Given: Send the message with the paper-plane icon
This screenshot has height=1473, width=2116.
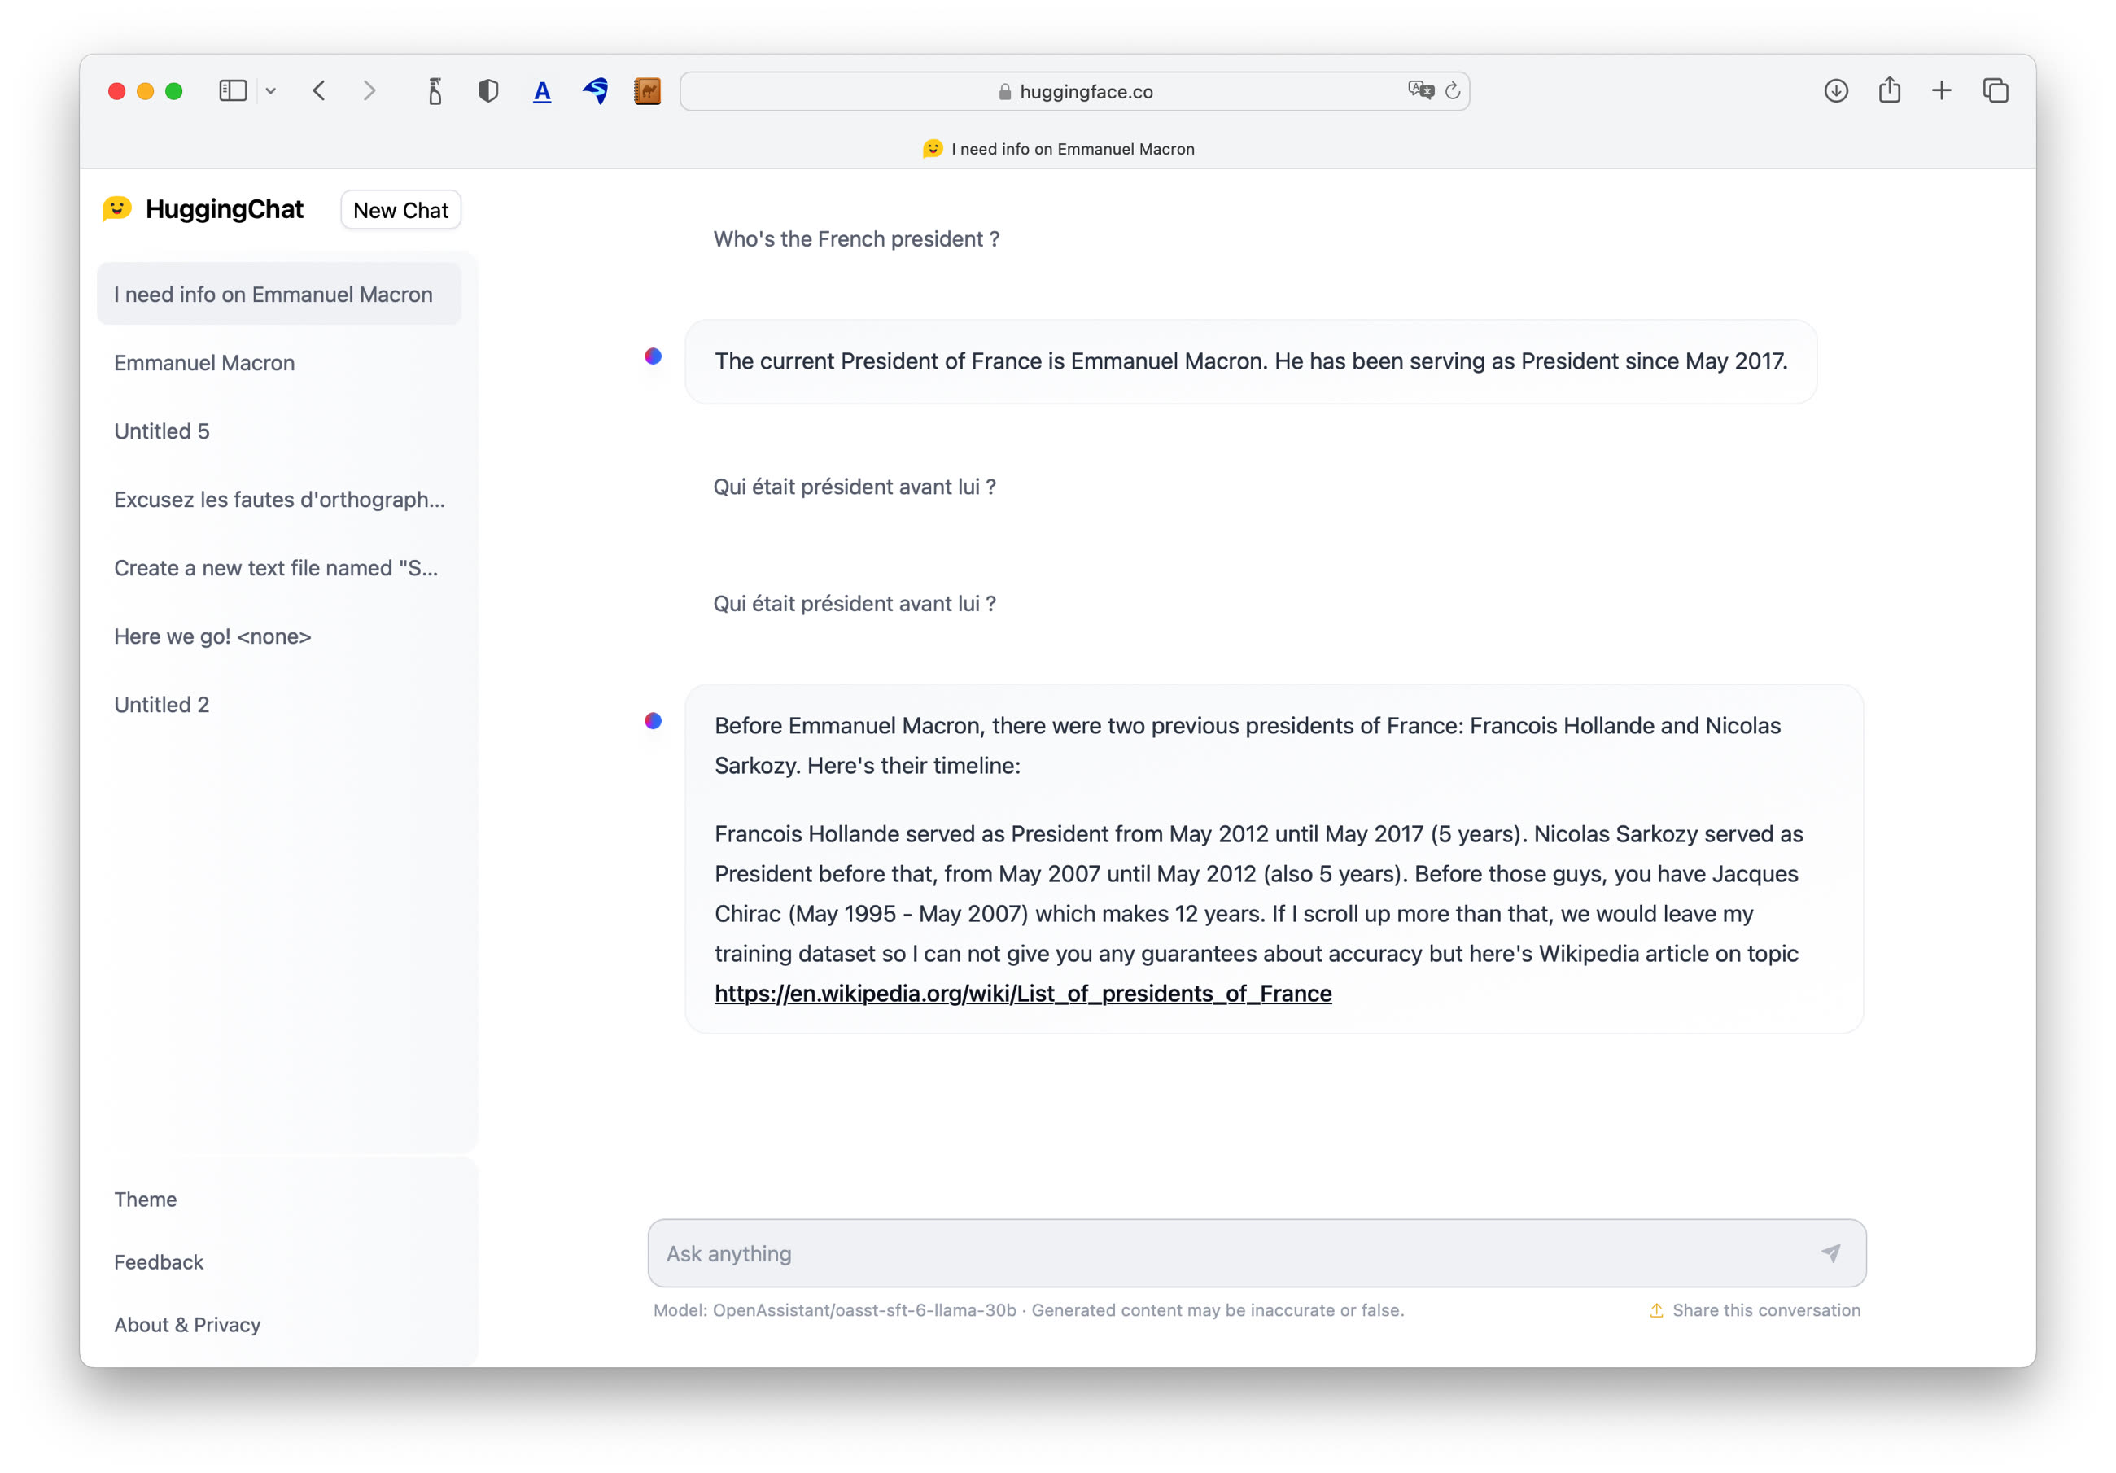Looking at the screenshot, I should (x=1831, y=1253).
